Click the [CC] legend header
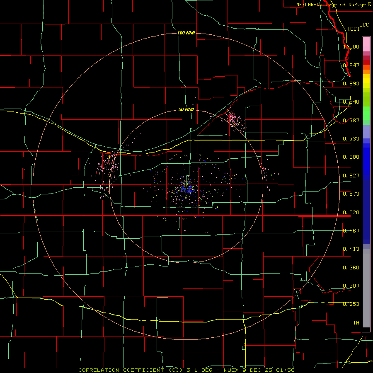Image resolution: width=373 pixels, height=373 pixels. pos(354,29)
